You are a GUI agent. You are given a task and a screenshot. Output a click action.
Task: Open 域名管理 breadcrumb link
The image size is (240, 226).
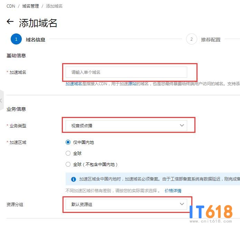[30, 6]
